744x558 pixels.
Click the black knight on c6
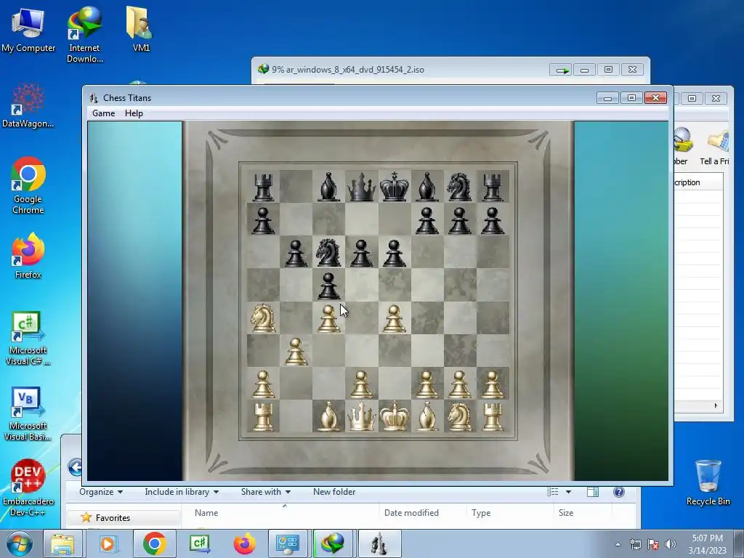(328, 252)
